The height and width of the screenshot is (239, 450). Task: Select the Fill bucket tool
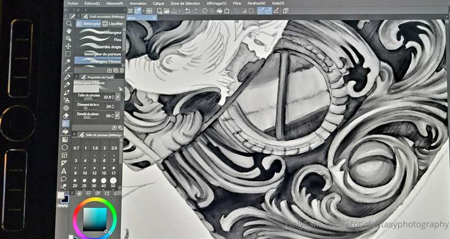[65, 131]
